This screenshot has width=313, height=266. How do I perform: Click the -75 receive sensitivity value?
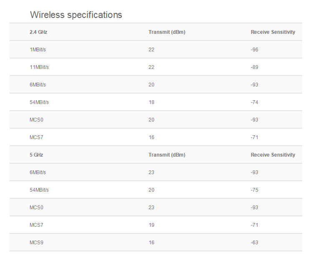255,190
